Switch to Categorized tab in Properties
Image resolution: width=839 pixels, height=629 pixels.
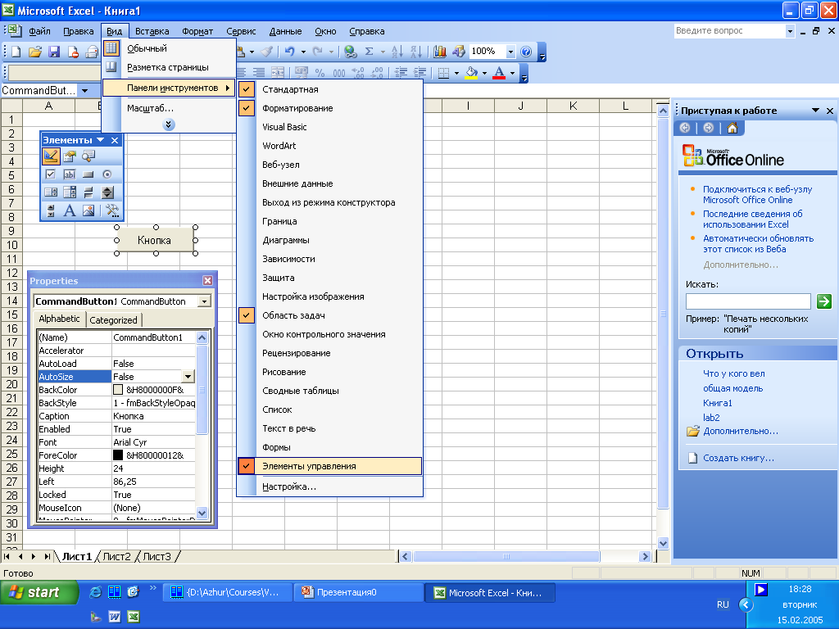[x=113, y=320]
